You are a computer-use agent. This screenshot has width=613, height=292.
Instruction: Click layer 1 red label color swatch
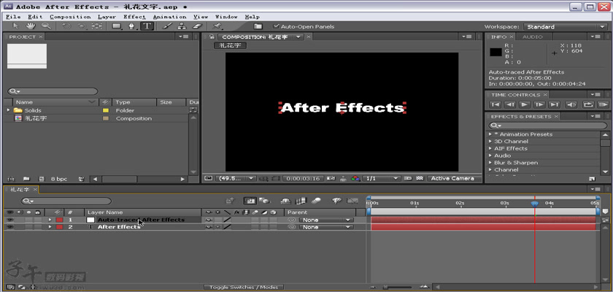59,220
